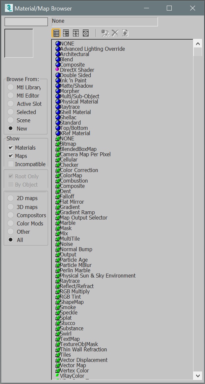Click Clear Material Library icon
The height and width of the screenshot is (384, 205).
(125, 33)
